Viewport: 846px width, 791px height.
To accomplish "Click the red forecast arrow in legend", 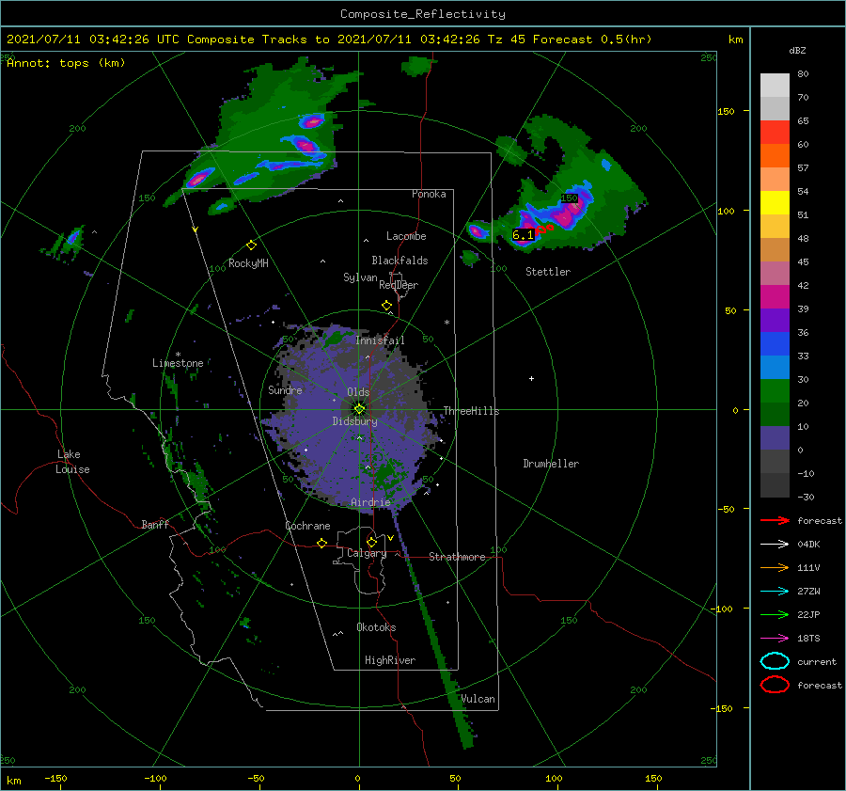I will [x=775, y=520].
